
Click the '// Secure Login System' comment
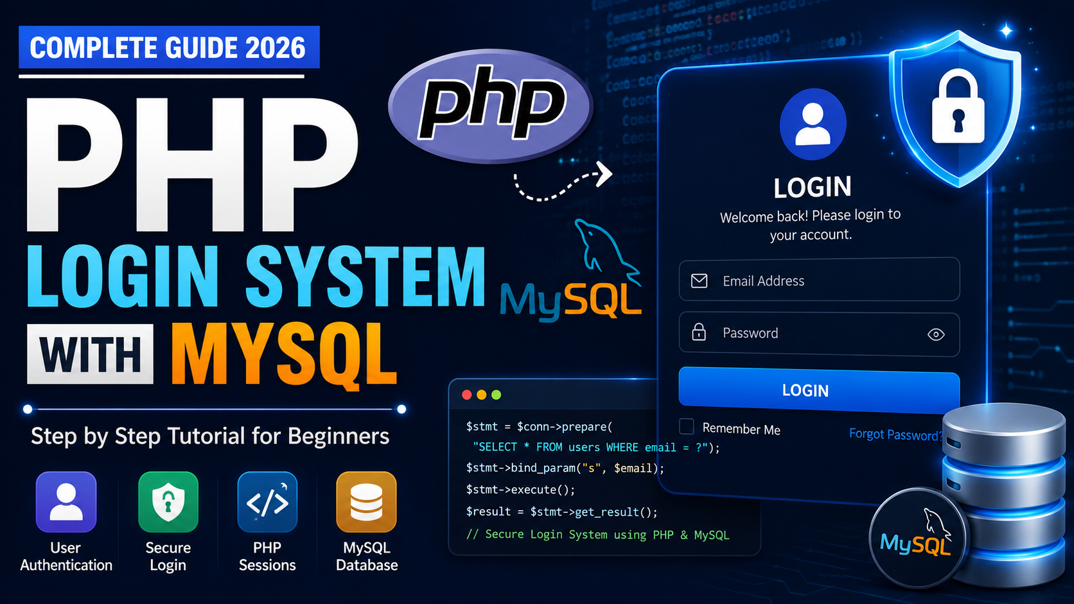(x=598, y=535)
